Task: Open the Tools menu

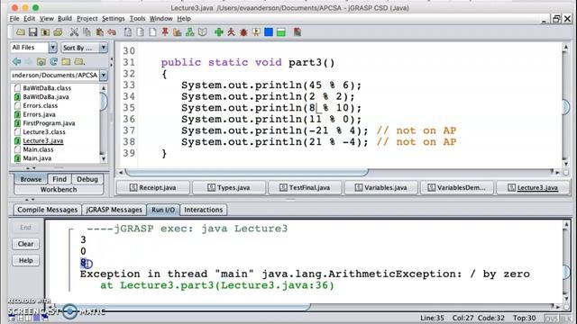Action: click(137, 18)
